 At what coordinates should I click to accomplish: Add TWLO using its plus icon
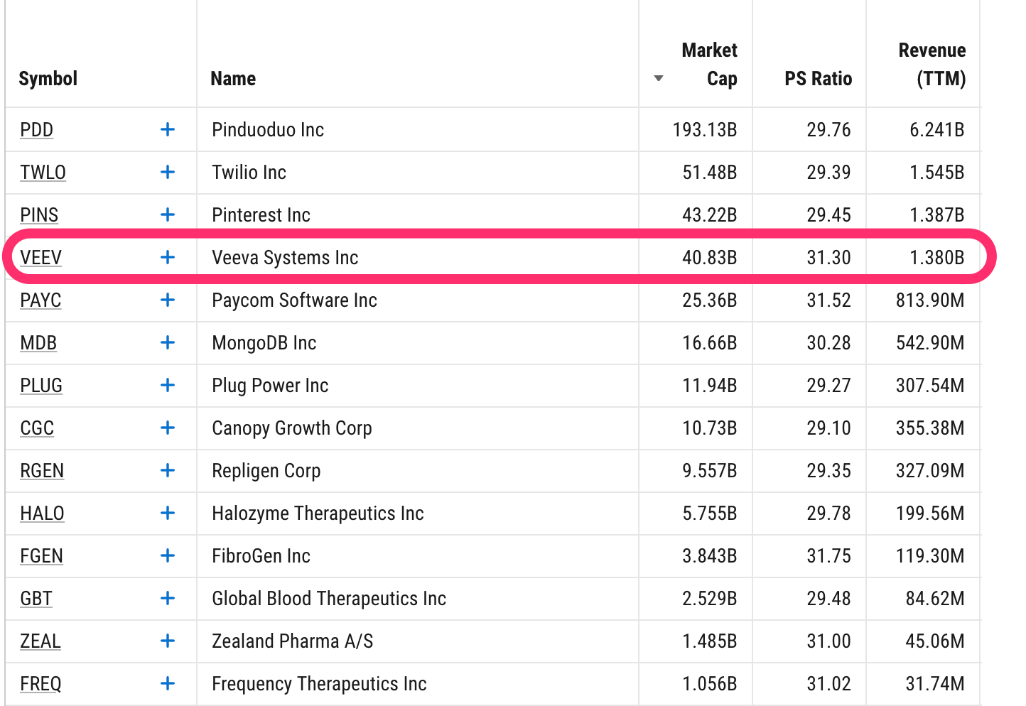click(x=168, y=172)
